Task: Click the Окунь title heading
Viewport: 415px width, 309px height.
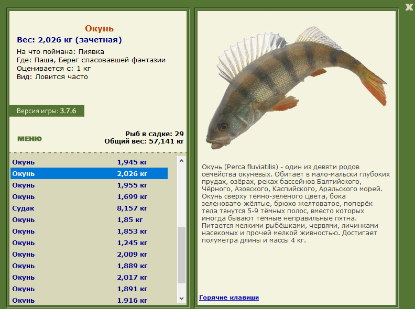Action: tap(99, 28)
